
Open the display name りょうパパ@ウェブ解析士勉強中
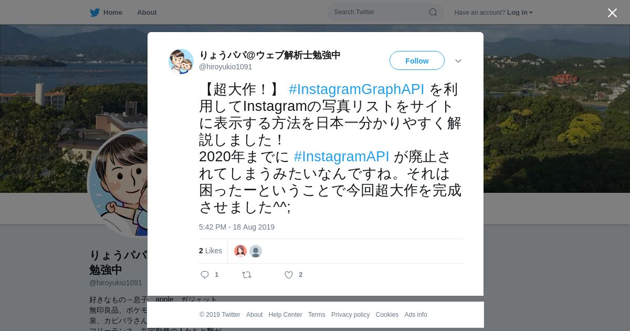click(x=270, y=55)
